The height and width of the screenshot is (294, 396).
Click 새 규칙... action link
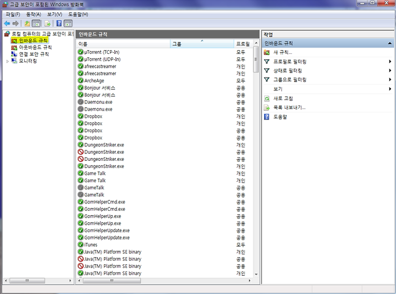coord(283,52)
